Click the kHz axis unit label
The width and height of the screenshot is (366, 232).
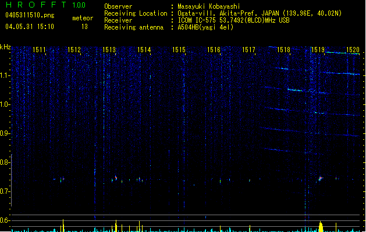pos(5,47)
